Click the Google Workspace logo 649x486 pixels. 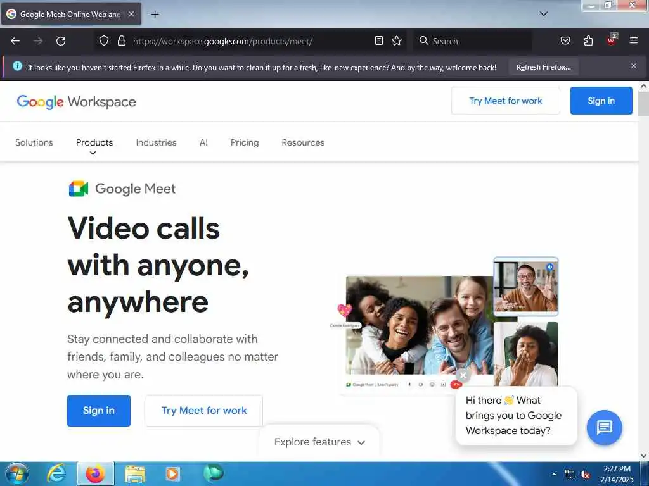click(x=76, y=102)
